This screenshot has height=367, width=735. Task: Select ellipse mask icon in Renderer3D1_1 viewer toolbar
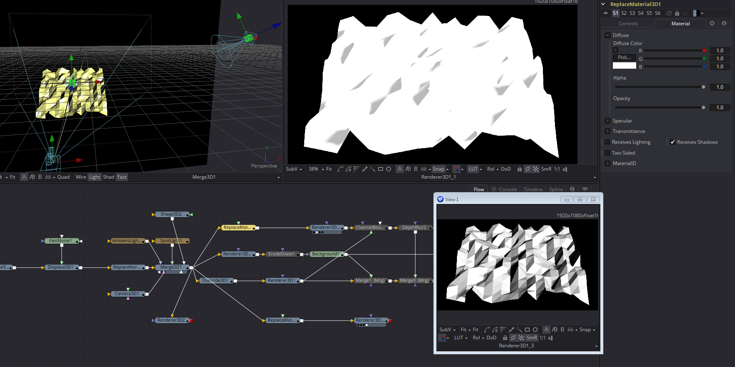pos(389,169)
